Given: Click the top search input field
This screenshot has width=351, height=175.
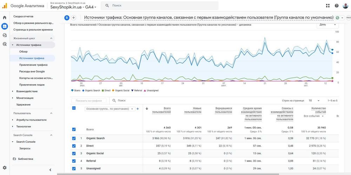Looking at the screenshot, I should tap(159, 6).
